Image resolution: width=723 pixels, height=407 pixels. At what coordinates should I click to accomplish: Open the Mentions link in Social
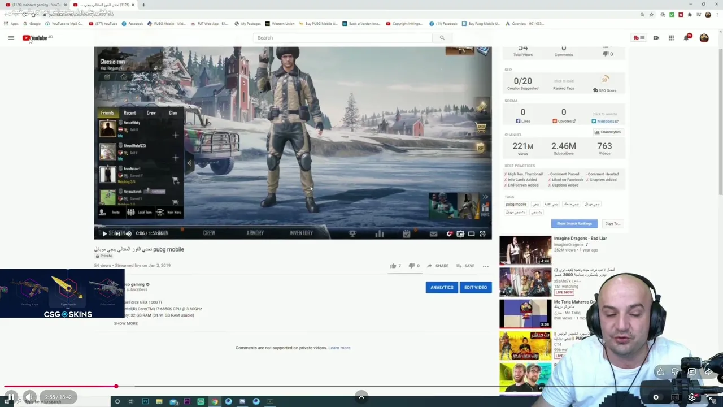604,121
